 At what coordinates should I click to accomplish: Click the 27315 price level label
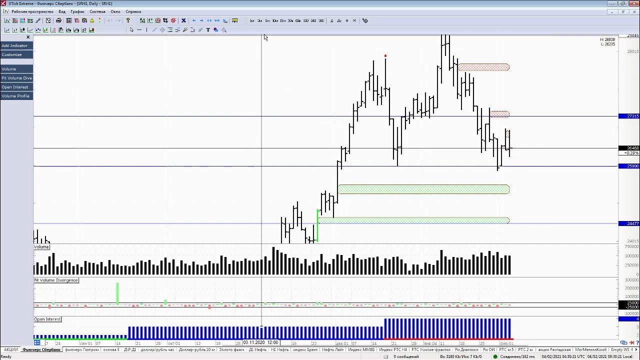[629, 116]
